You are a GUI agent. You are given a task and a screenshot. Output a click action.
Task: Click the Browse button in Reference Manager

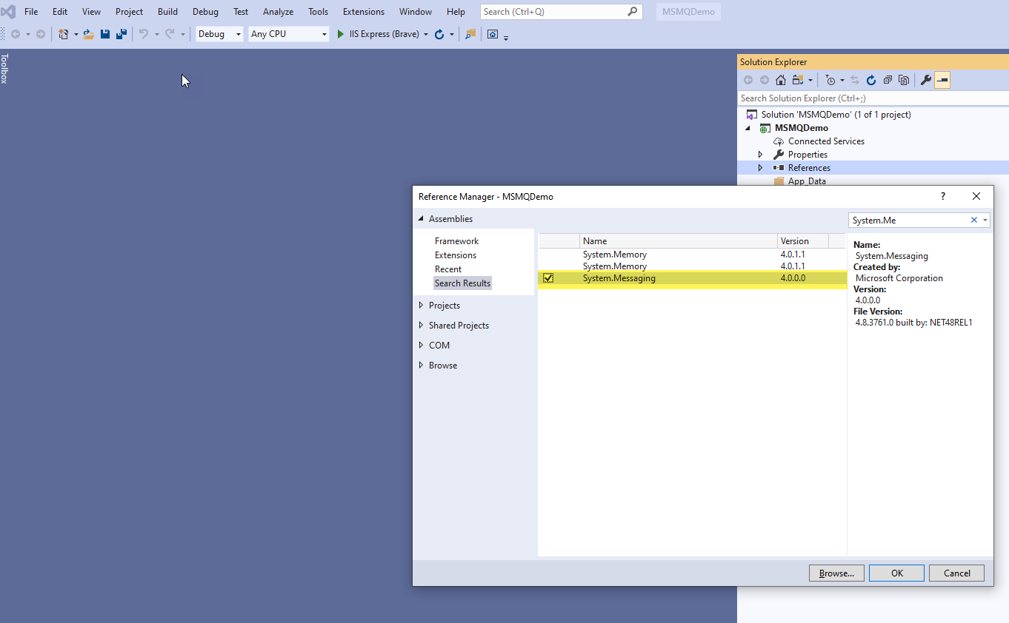coord(836,573)
